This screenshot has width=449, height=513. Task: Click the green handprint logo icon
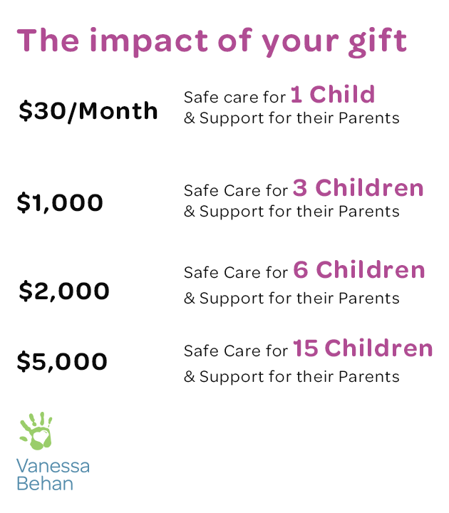tap(36, 430)
